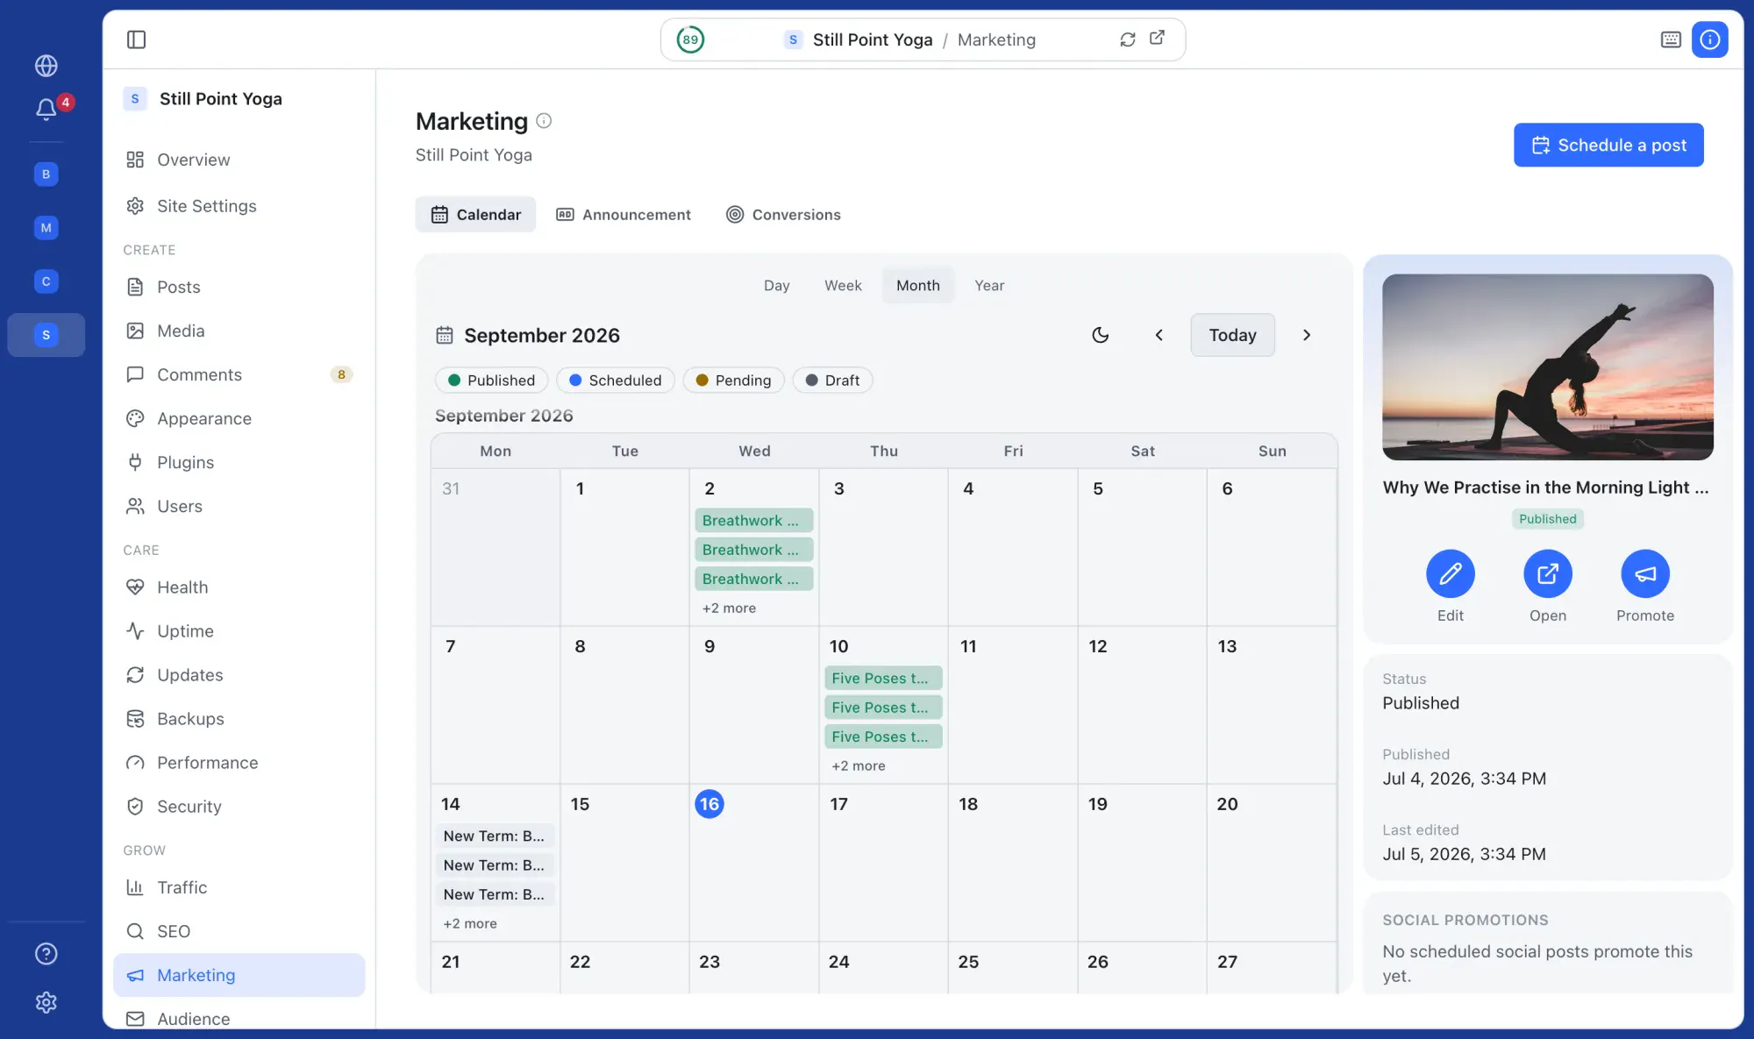Click the blue info button top right
1754x1039 pixels.
[x=1710, y=39]
